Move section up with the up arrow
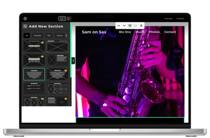 (x=119, y=26)
